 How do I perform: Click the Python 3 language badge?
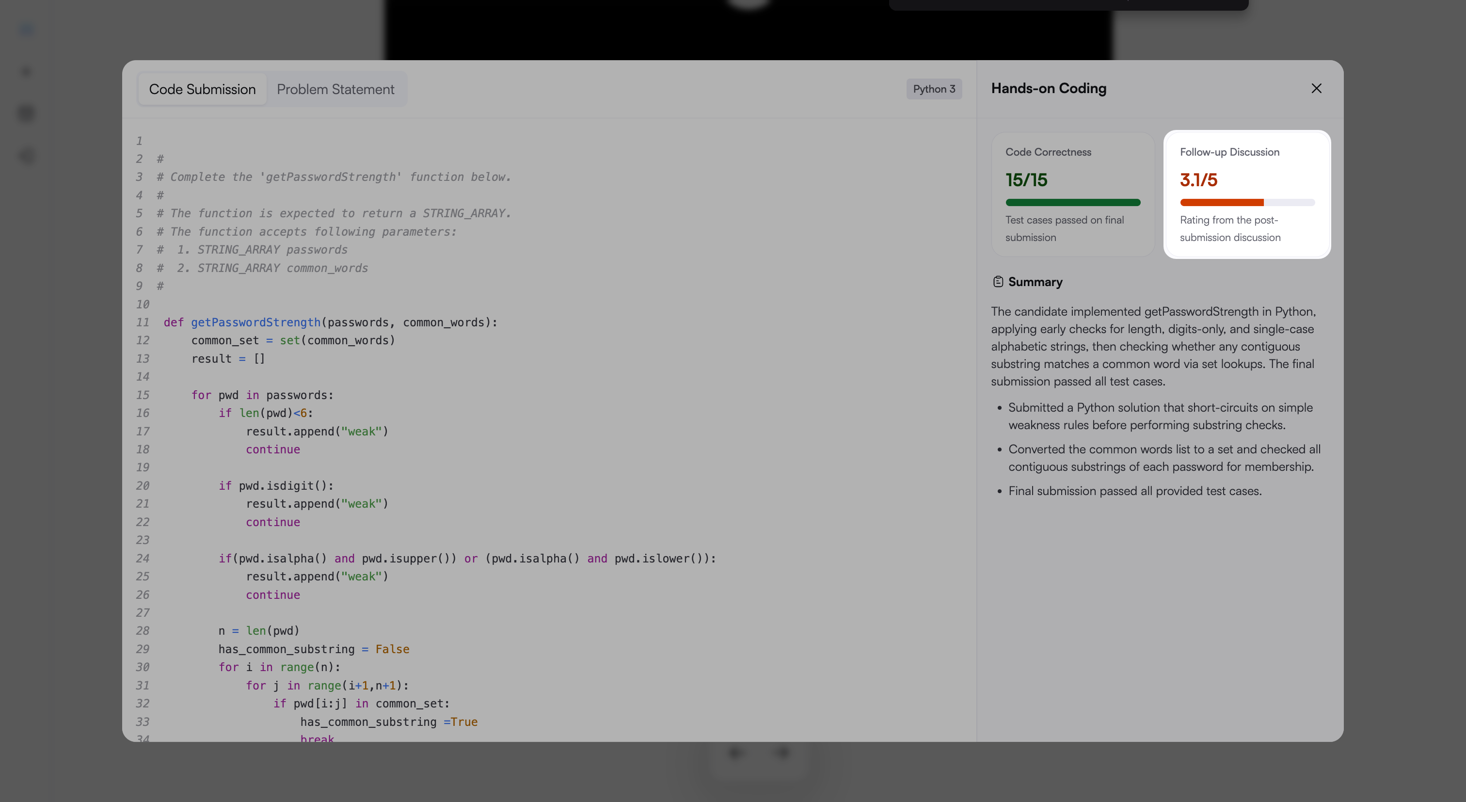point(934,89)
